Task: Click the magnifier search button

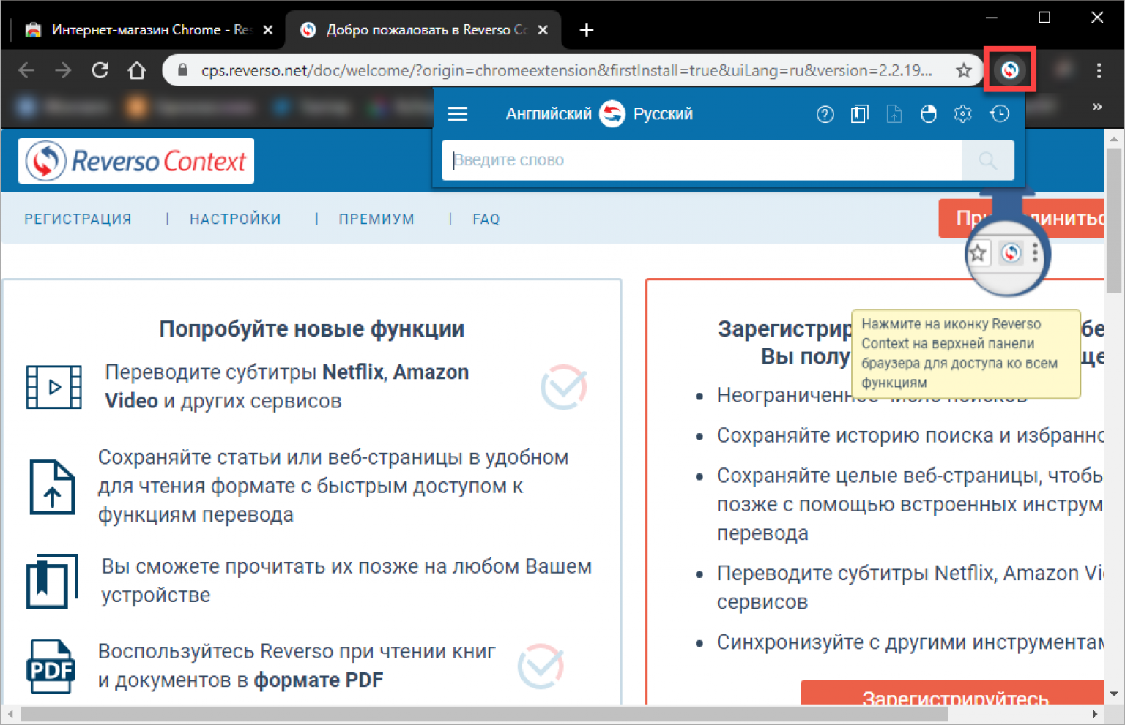Action: (987, 160)
